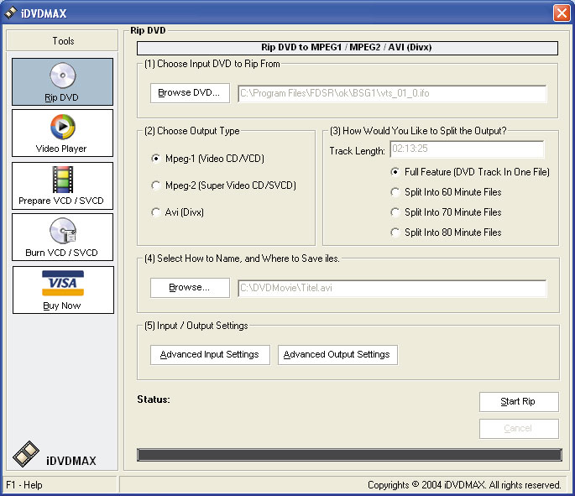
Task: Click the Browse... button for the save location
Action: [190, 288]
